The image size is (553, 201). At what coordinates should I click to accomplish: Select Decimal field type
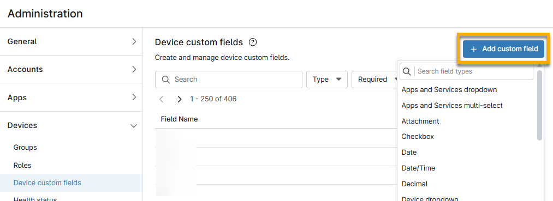414,184
